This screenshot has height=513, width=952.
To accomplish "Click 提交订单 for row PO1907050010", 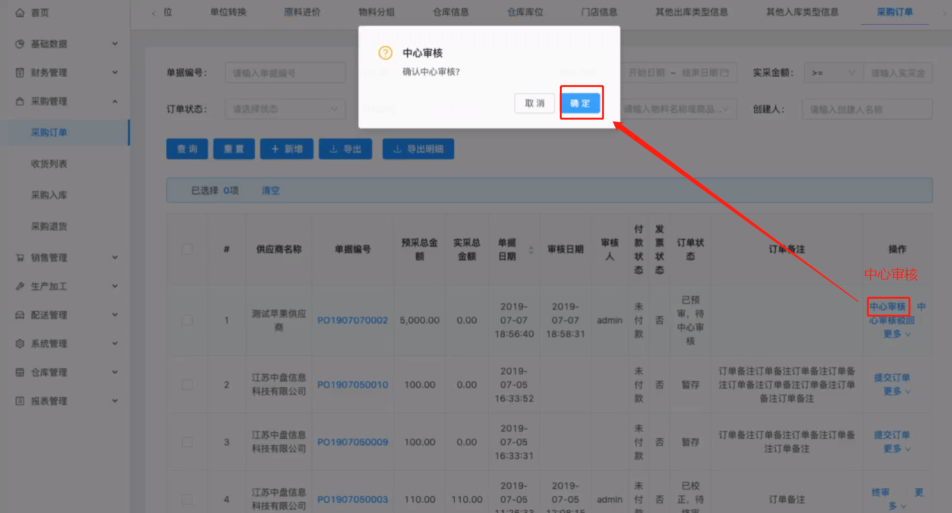I will (x=892, y=377).
